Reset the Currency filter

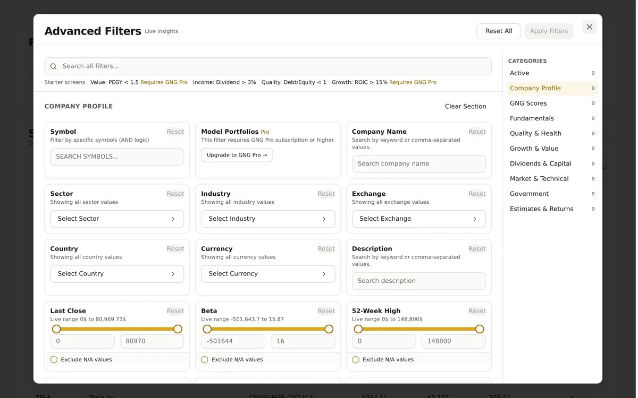click(326, 249)
